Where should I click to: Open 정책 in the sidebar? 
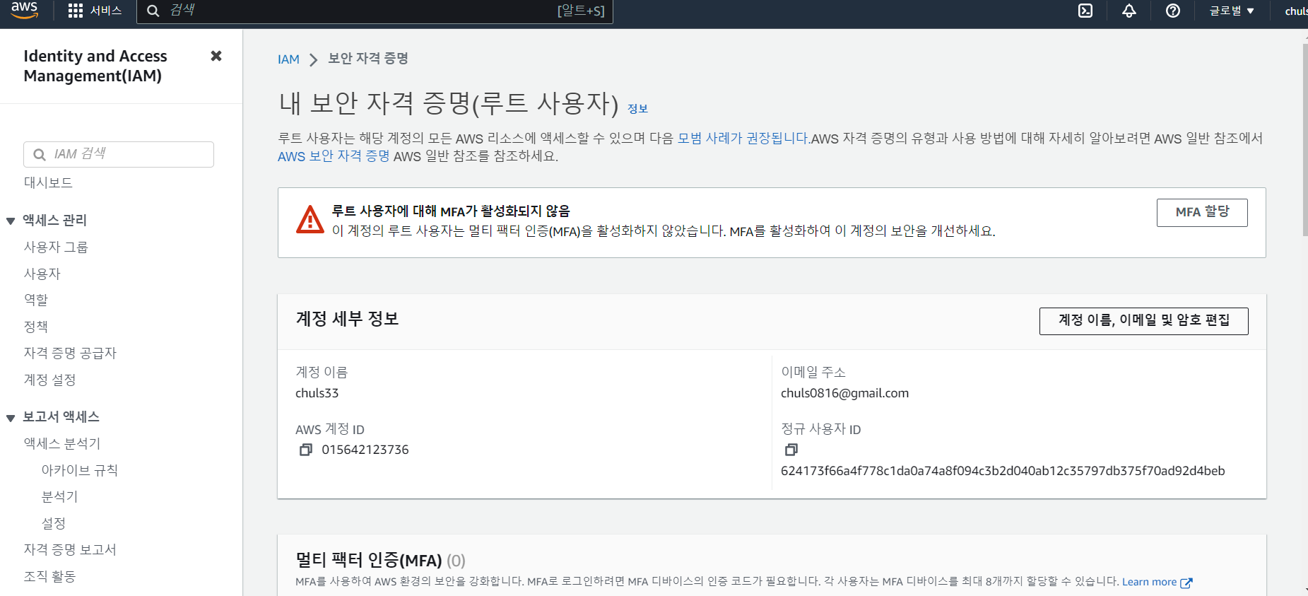coord(36,327)
